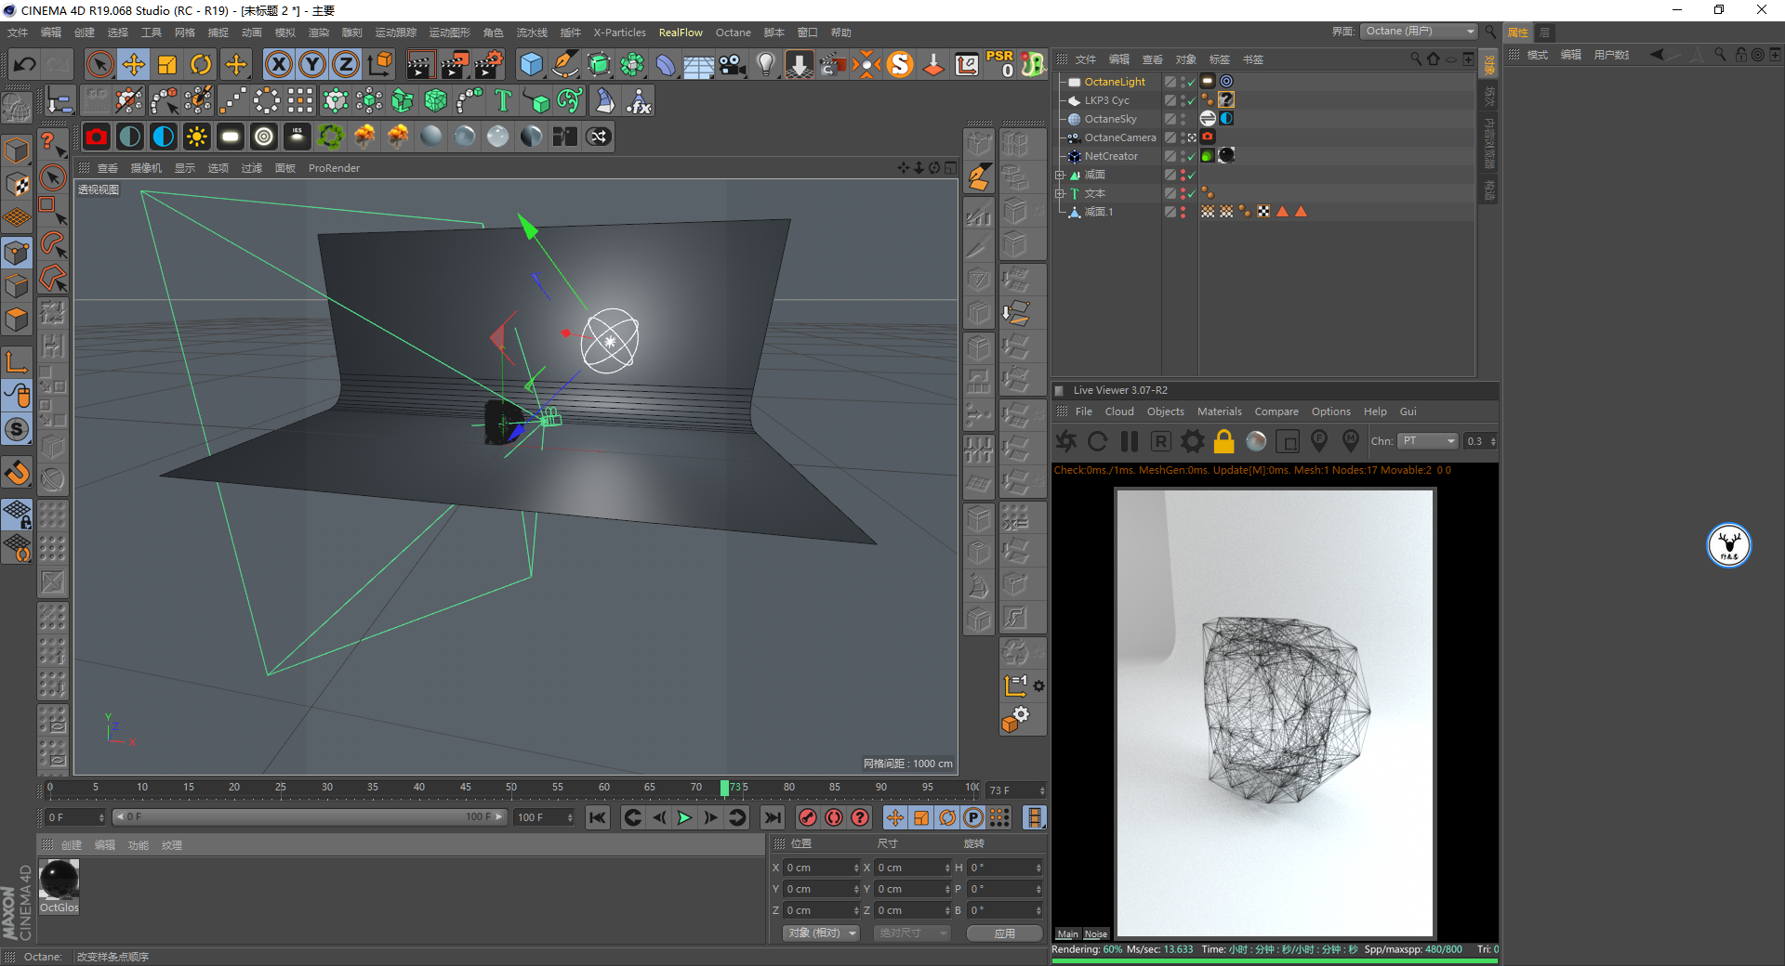The width and height of the screenshot is (1785, 966).
Task: Play the animation forward
Action: pyautogui.click(x=684, y=817)
